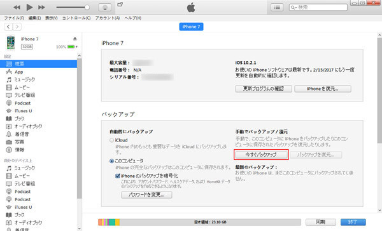The width and height of the screenshot is (382, 231).
Task: Click the play button
Action: pyautogui.click(x=29, y=7)
